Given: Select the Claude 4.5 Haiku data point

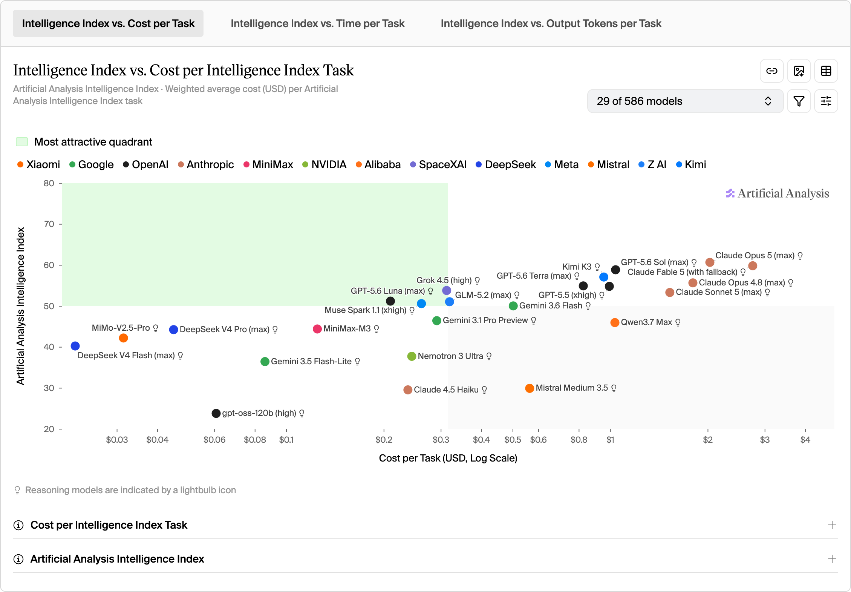Looking at the screenshot, I should [408, 390].
